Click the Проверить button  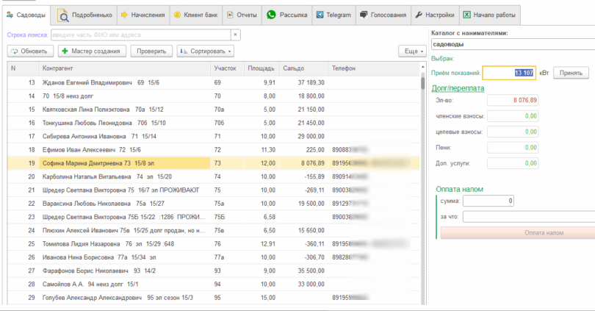click(151, 51)
